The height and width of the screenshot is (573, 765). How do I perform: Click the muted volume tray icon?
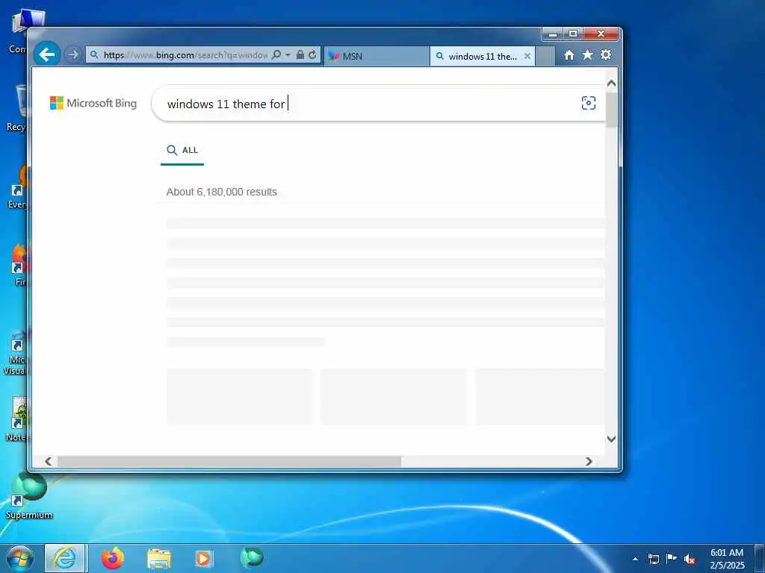[x=690, y=559]
